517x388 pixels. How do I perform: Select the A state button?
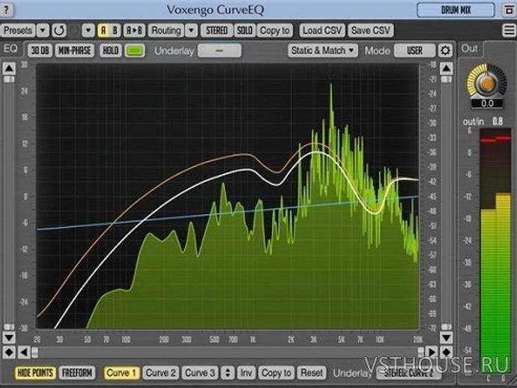click(103, 31)
